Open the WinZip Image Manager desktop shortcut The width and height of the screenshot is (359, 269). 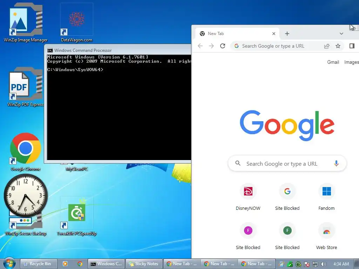pos(26,22)
